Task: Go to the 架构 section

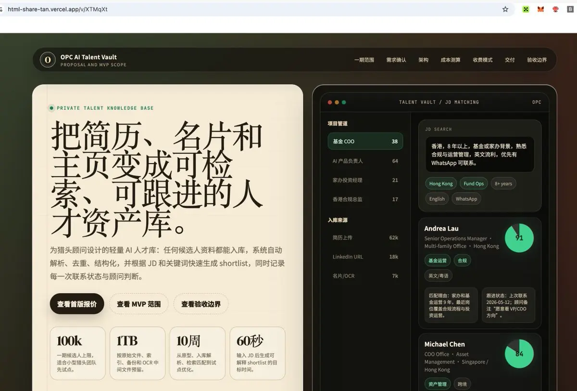Action: point(423,60)
